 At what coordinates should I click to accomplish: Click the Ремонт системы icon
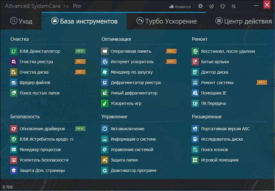coord(195,83)
